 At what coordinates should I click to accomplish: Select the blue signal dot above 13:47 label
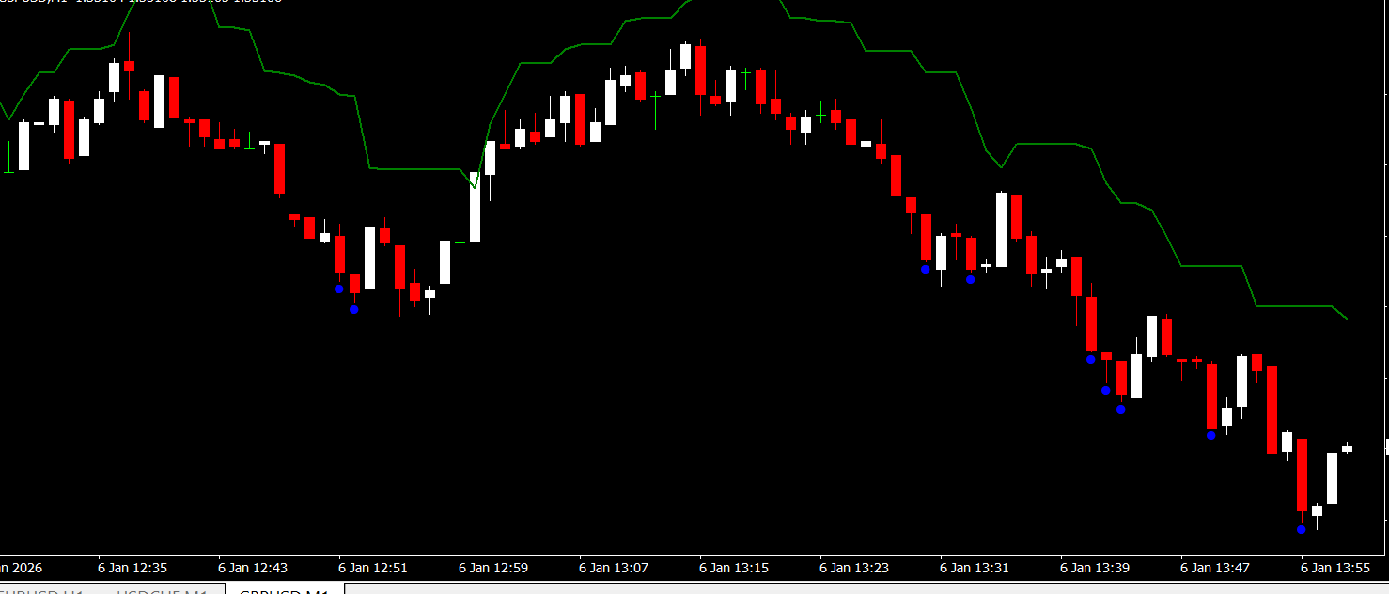click(x=1211, y=435)
